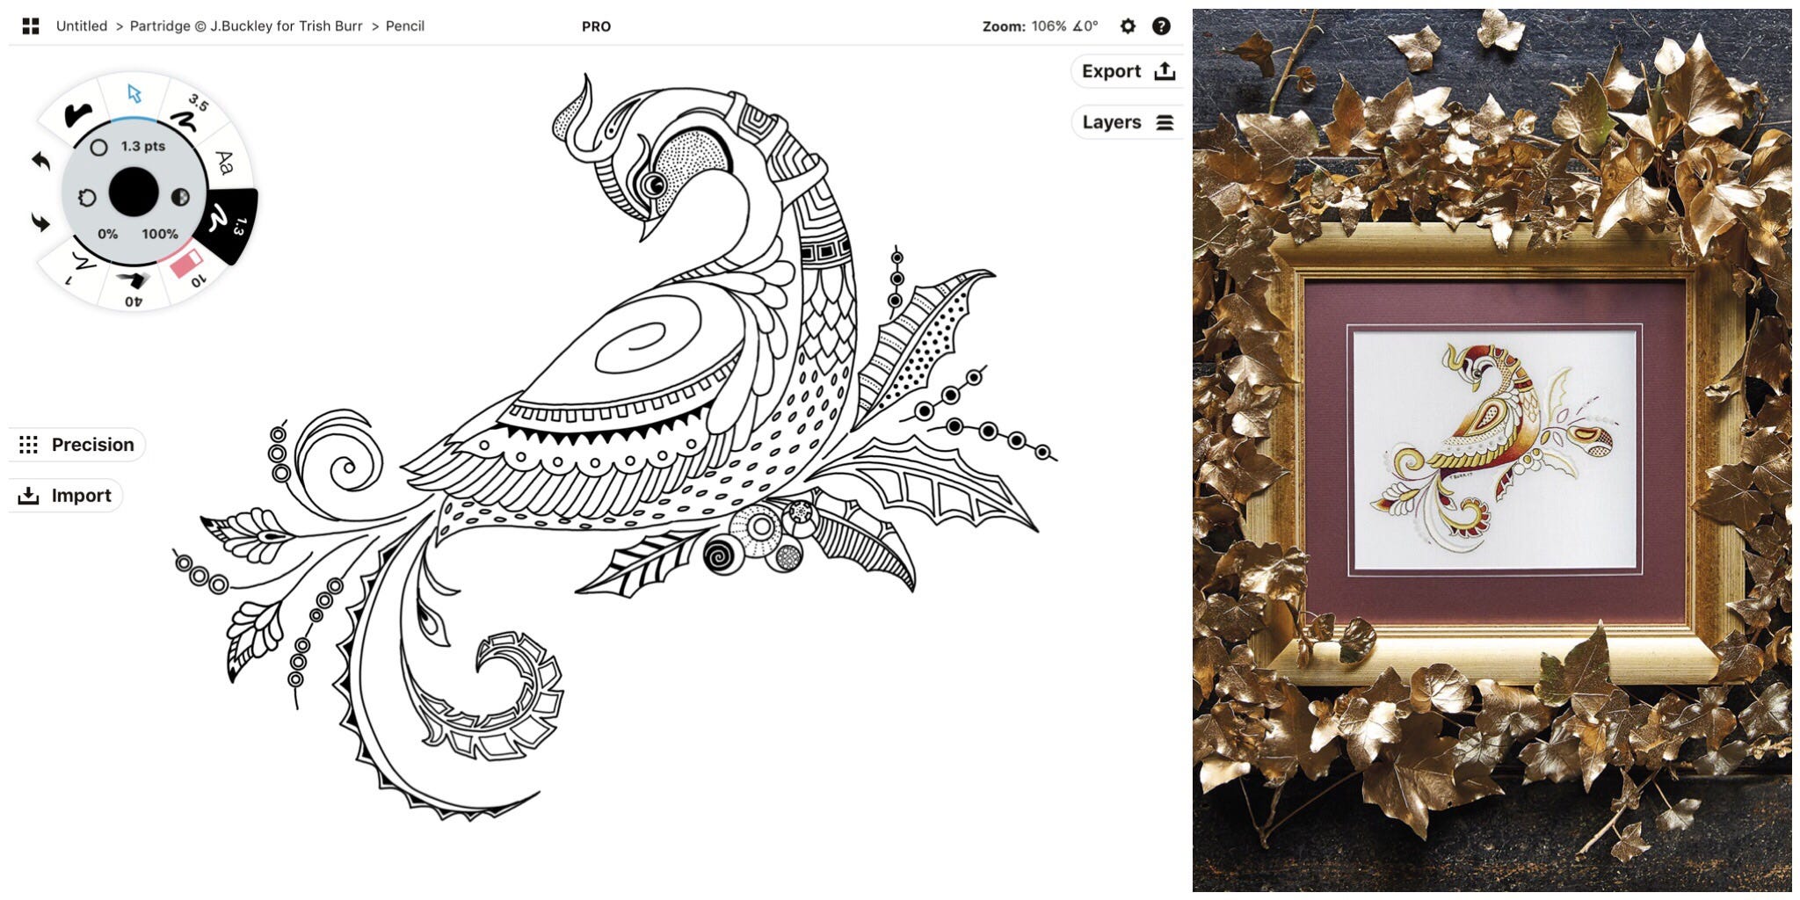Rename drawing 'Partridge © J.Buckley for Trish Burr'

tap(246, 26)
